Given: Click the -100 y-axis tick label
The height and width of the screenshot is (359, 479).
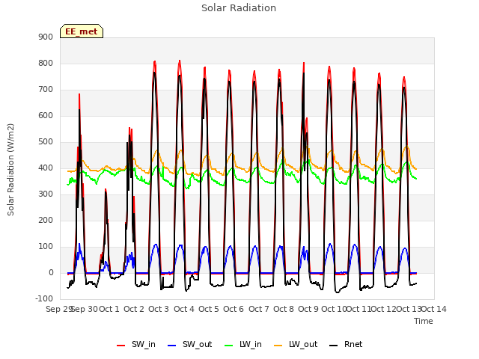Looking at the screenshot, I should (x=44, y=298).
